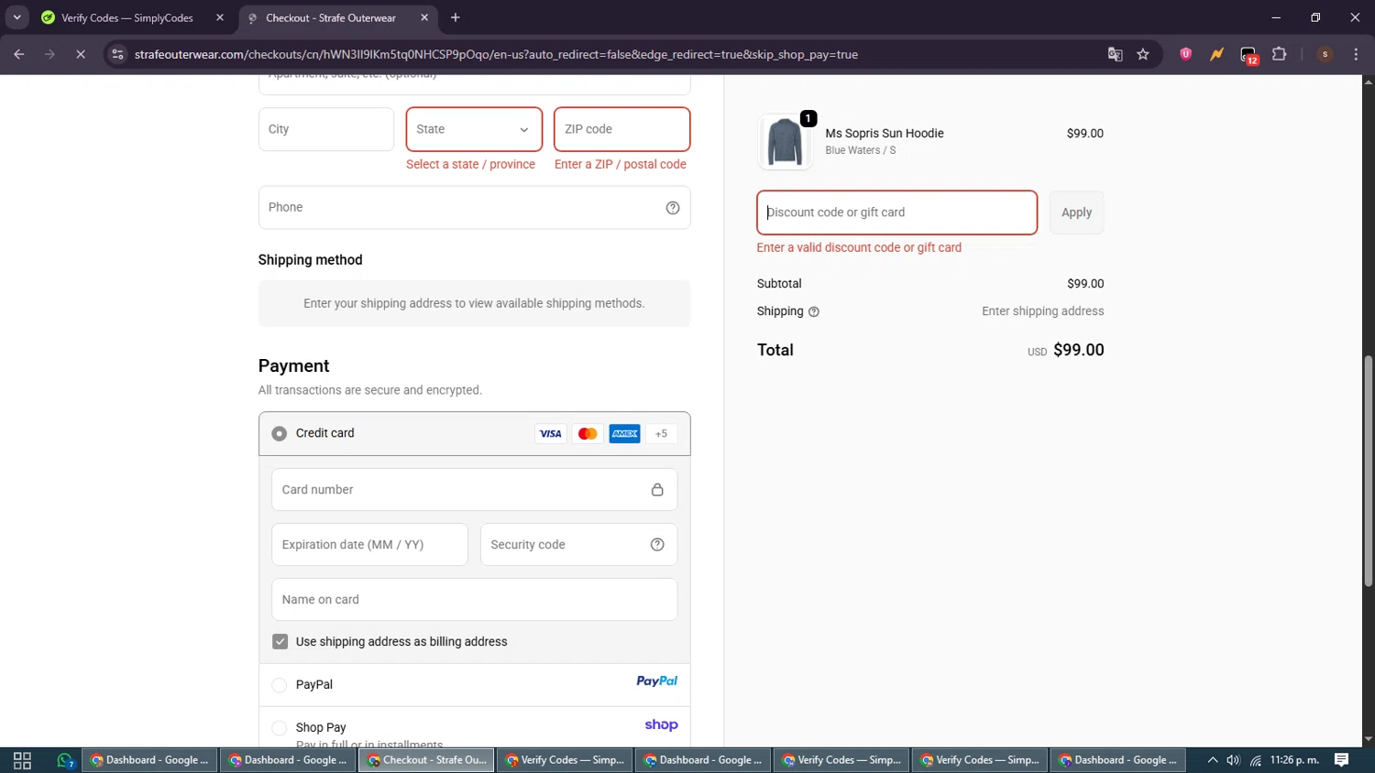Switch to the Checkout - Strafe Outerwear tab
Image resolution: width=1375 pixels, height=773 pixels.
coord(339,17)
